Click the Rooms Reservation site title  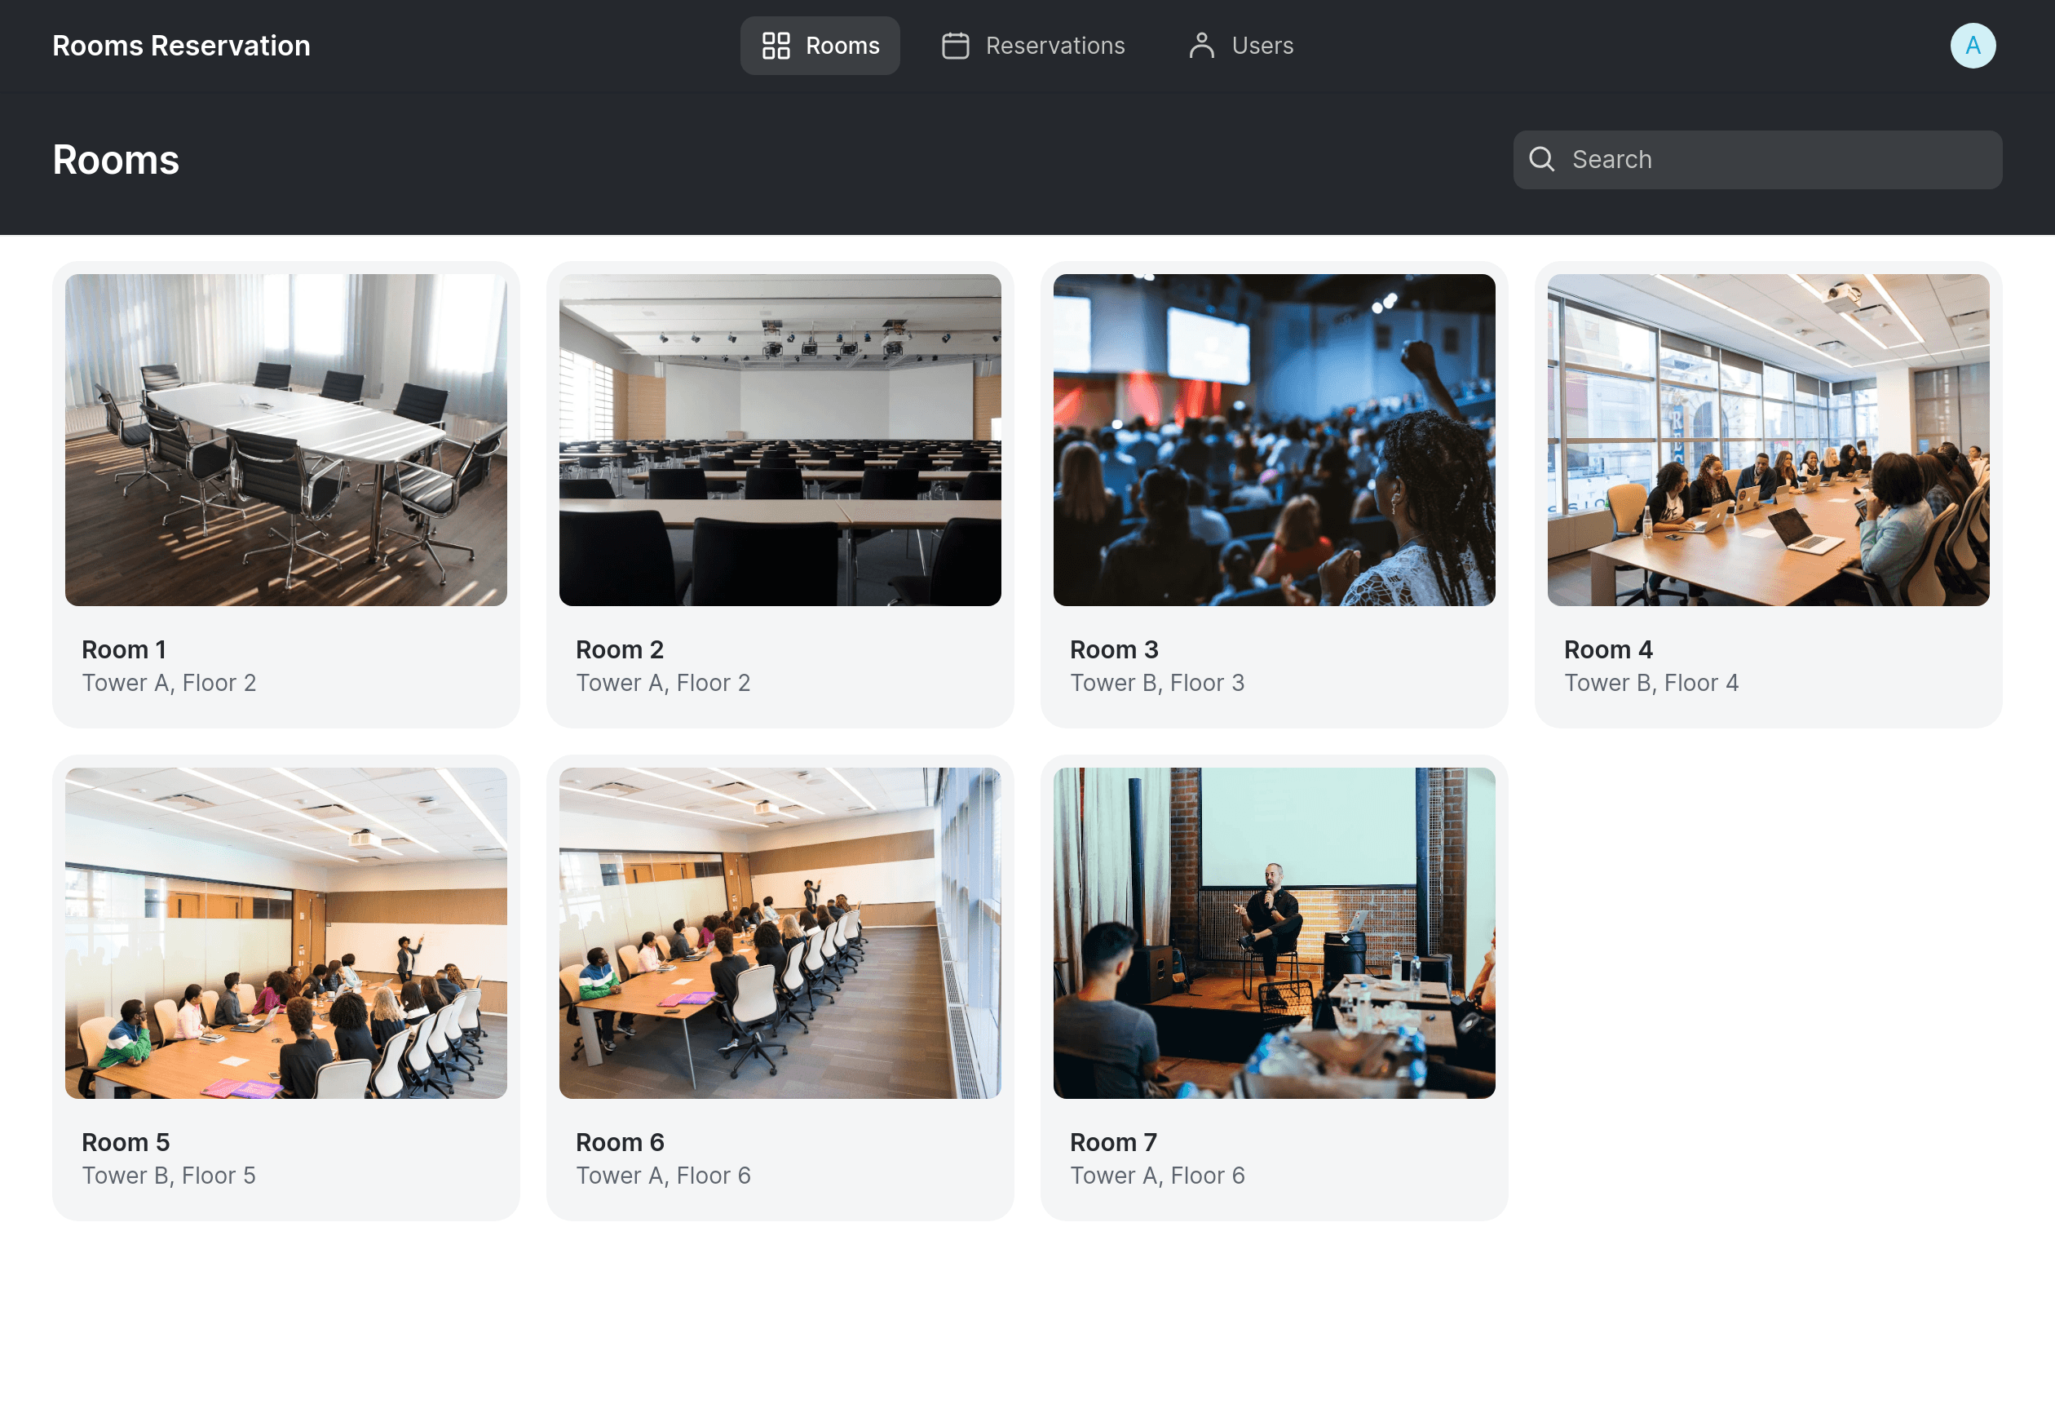(181, 46)
